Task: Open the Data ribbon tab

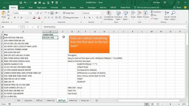Action: [x=64, y=7]
